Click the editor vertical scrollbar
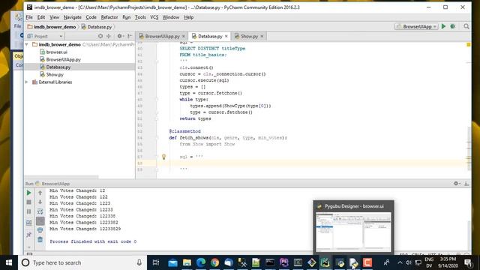The width and height of the screenshot is (480, 270). 469,148
